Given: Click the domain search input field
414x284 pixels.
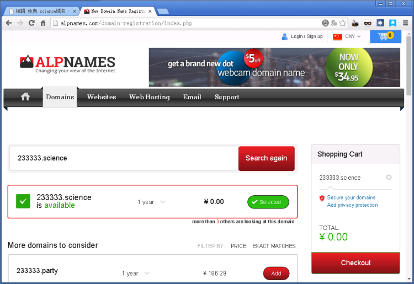Looking at the screenshot, I should pos(124,158).
